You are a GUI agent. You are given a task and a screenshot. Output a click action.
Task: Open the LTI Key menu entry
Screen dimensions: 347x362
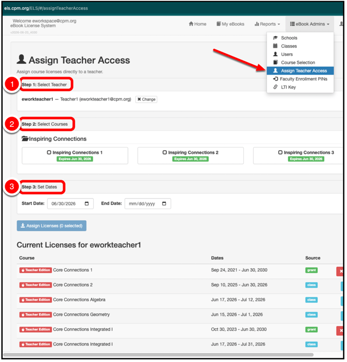pos(301,88)
